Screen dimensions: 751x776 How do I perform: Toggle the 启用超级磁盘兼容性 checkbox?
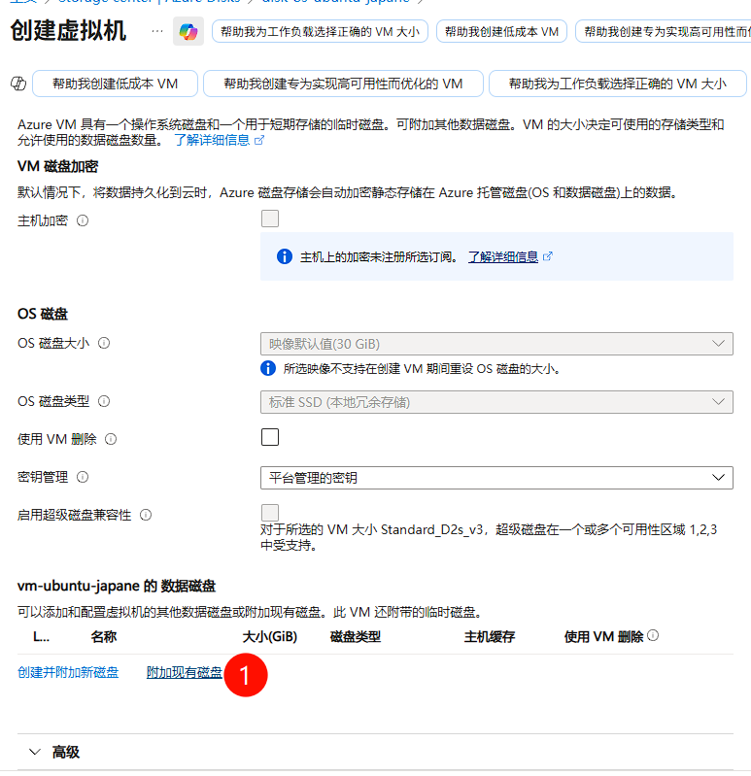click(x=270, y=513)
